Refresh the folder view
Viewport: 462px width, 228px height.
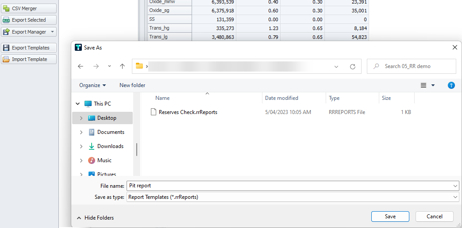[x=352, y=66]
